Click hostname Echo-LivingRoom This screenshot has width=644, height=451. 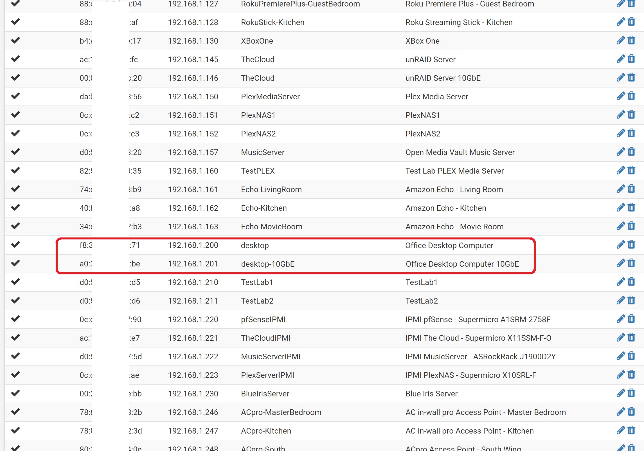tap(271, 190)
